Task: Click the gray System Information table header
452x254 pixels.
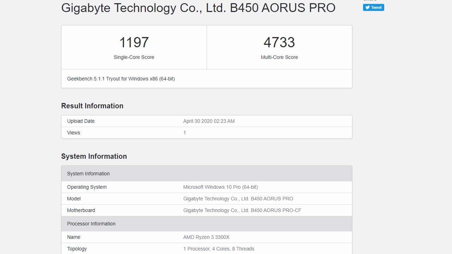Action: point(207,174)
